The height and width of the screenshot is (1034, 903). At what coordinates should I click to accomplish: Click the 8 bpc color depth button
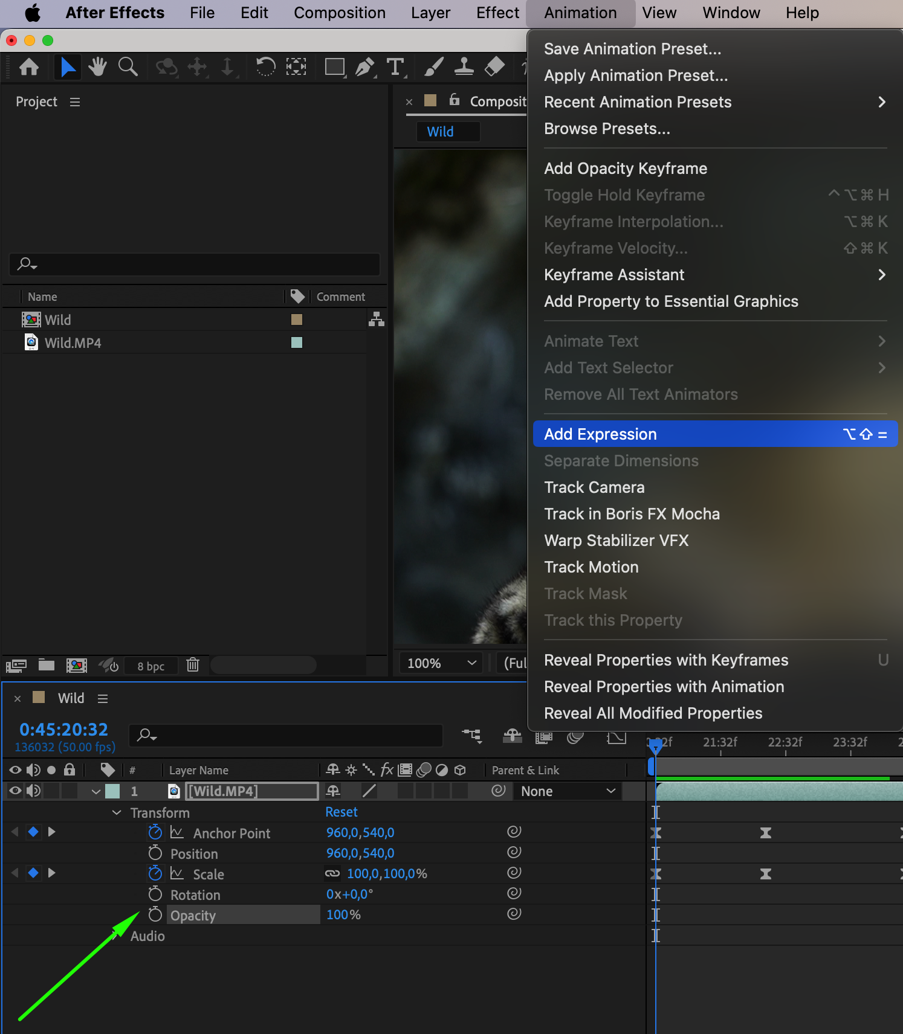[x=150, y=666]
